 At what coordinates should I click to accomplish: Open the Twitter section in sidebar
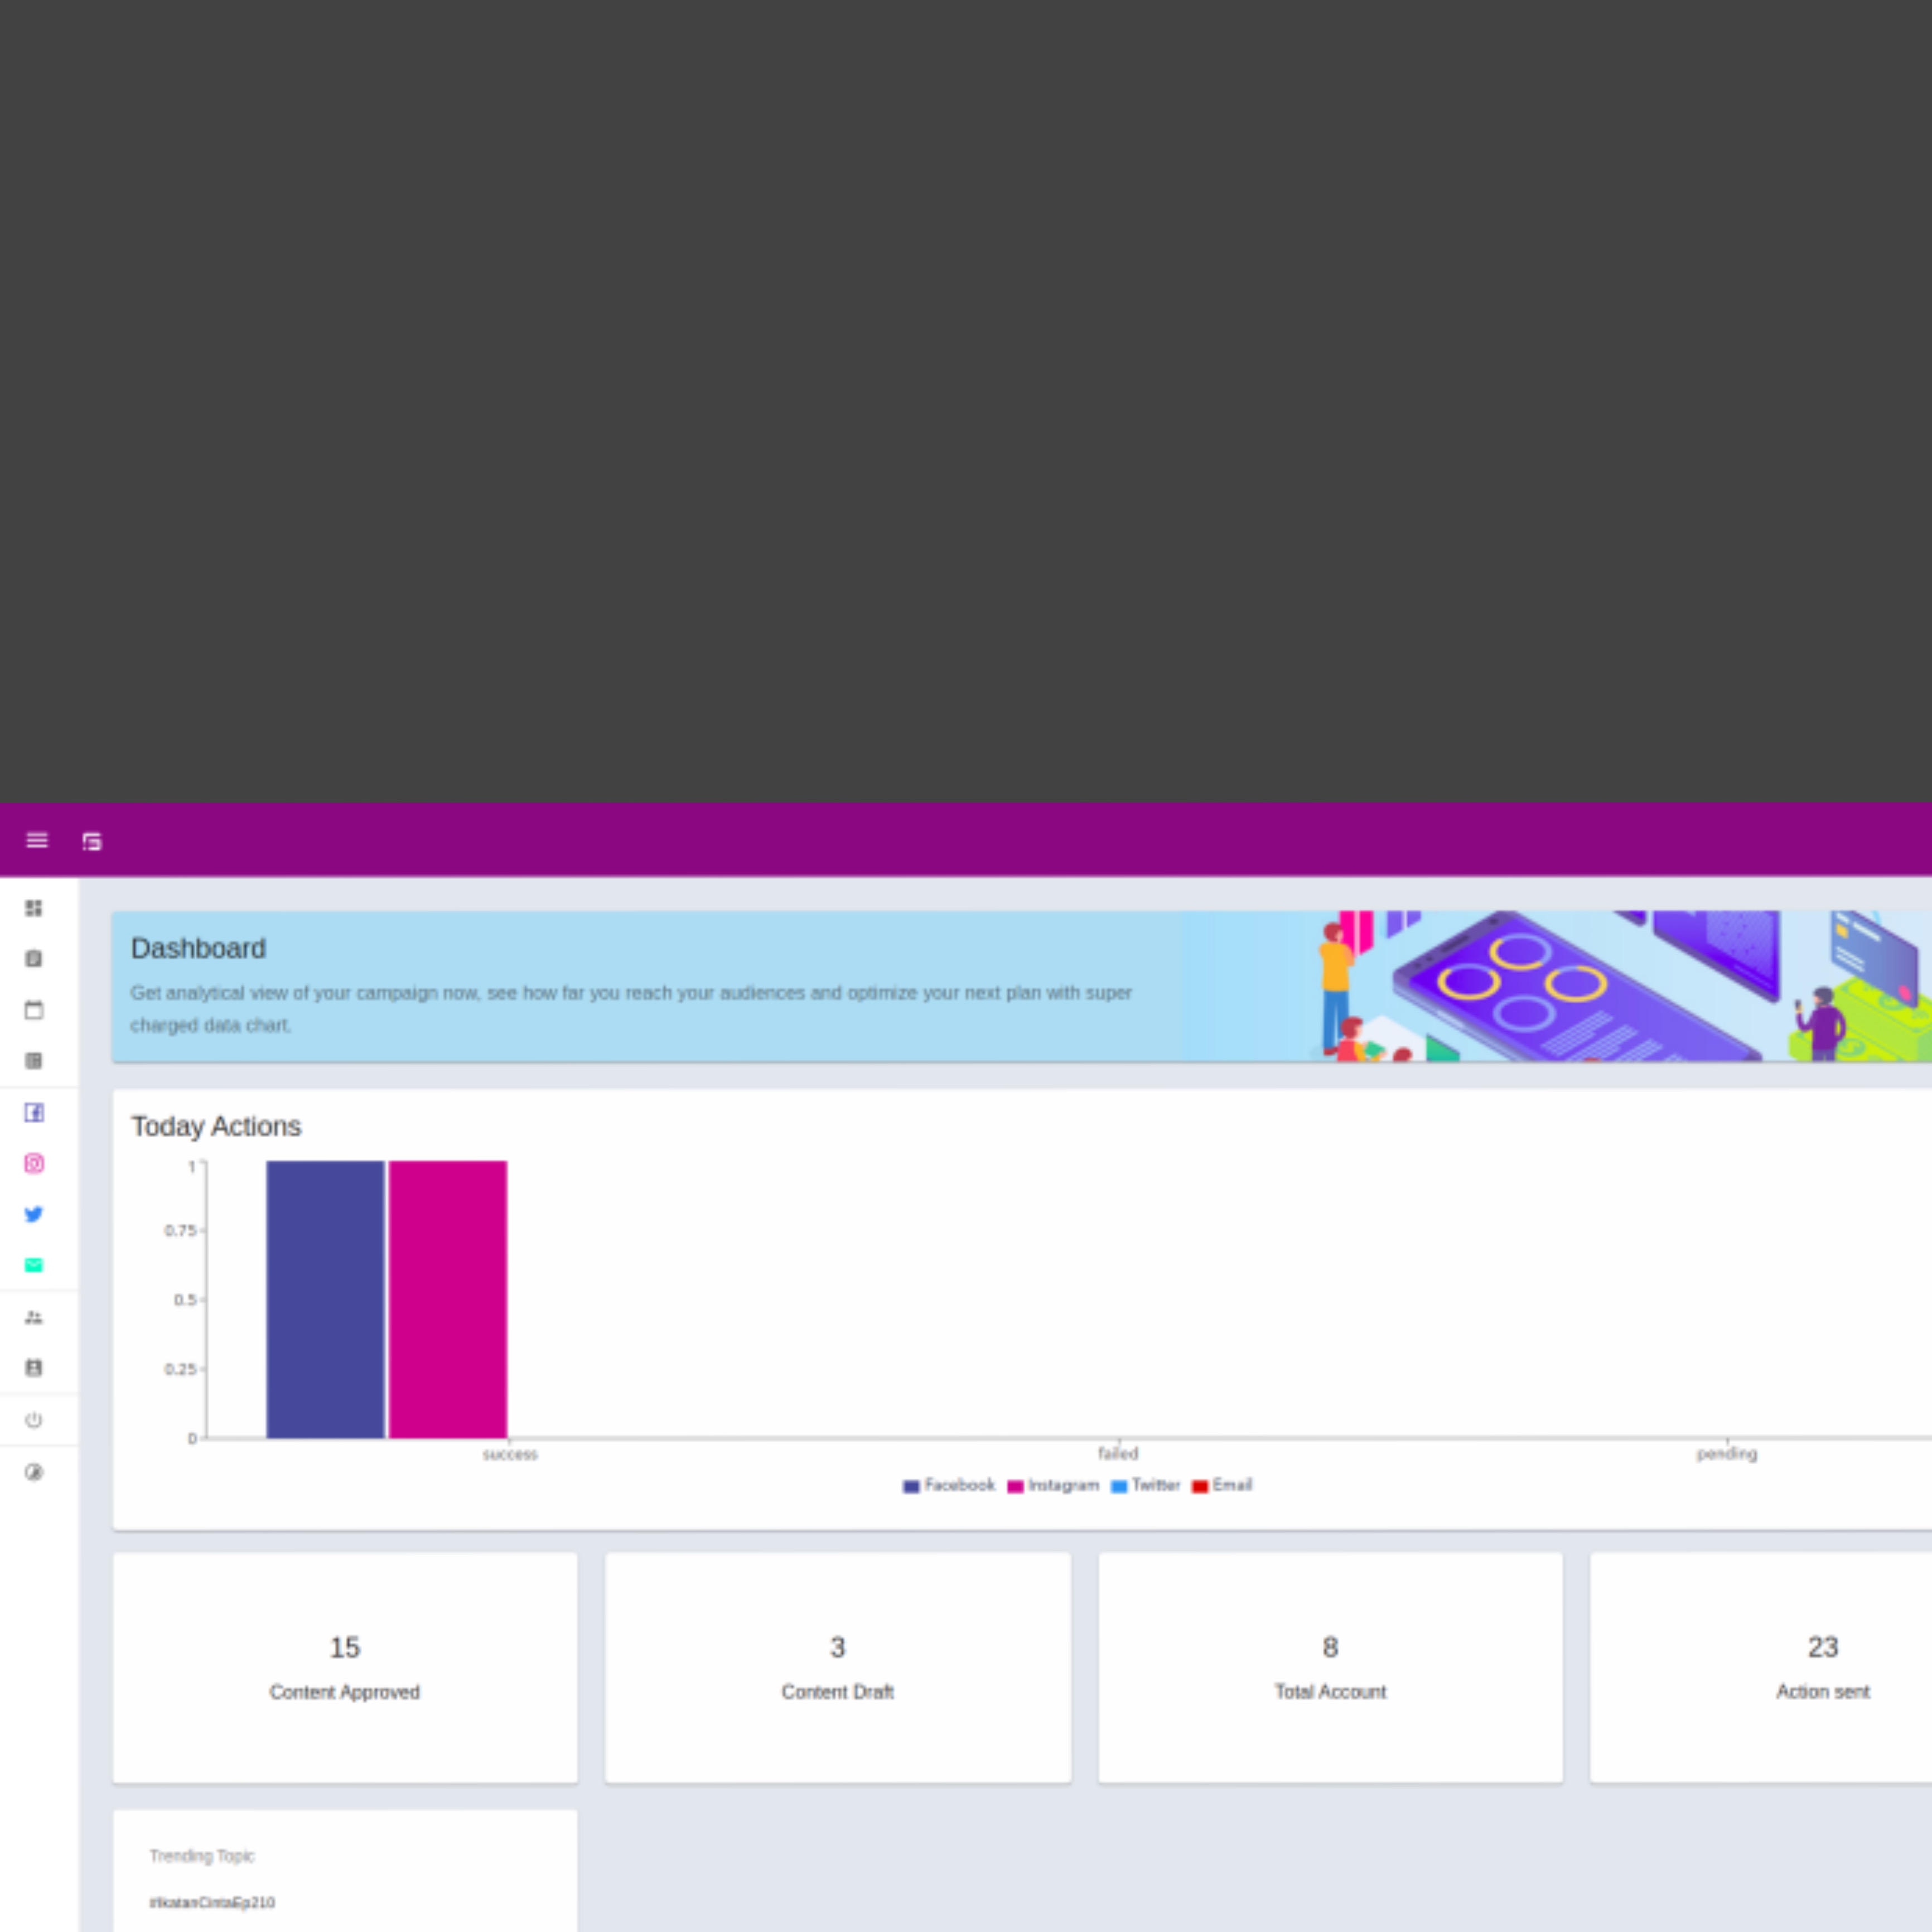[34, 1214]
